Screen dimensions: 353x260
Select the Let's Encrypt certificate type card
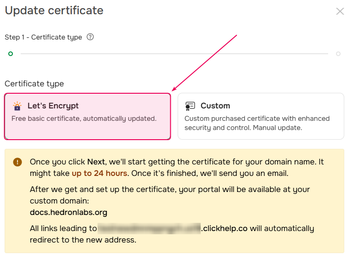tap(87, 116)
